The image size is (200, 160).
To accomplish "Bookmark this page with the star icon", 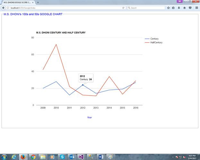I will (x=168, y=8).
